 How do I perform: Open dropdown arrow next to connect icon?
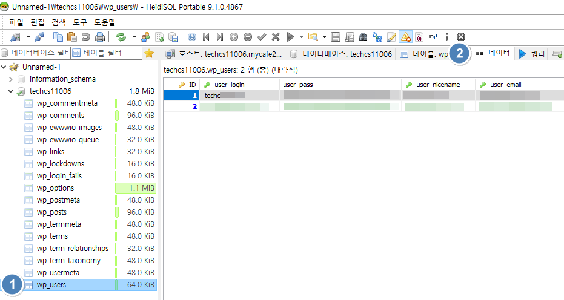28,37
